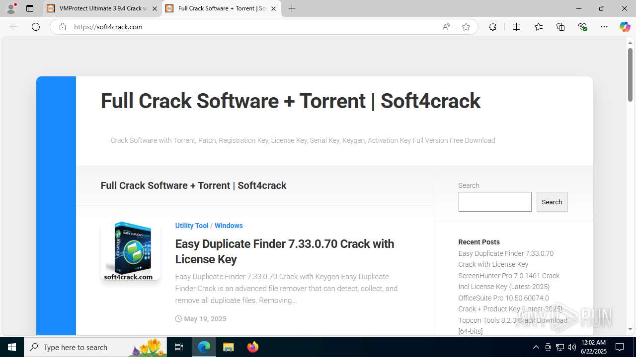Image resolution: width=636 pixels, height=357 pixels.
Task: Open Settings and more menu
Action: coord(604,27)
